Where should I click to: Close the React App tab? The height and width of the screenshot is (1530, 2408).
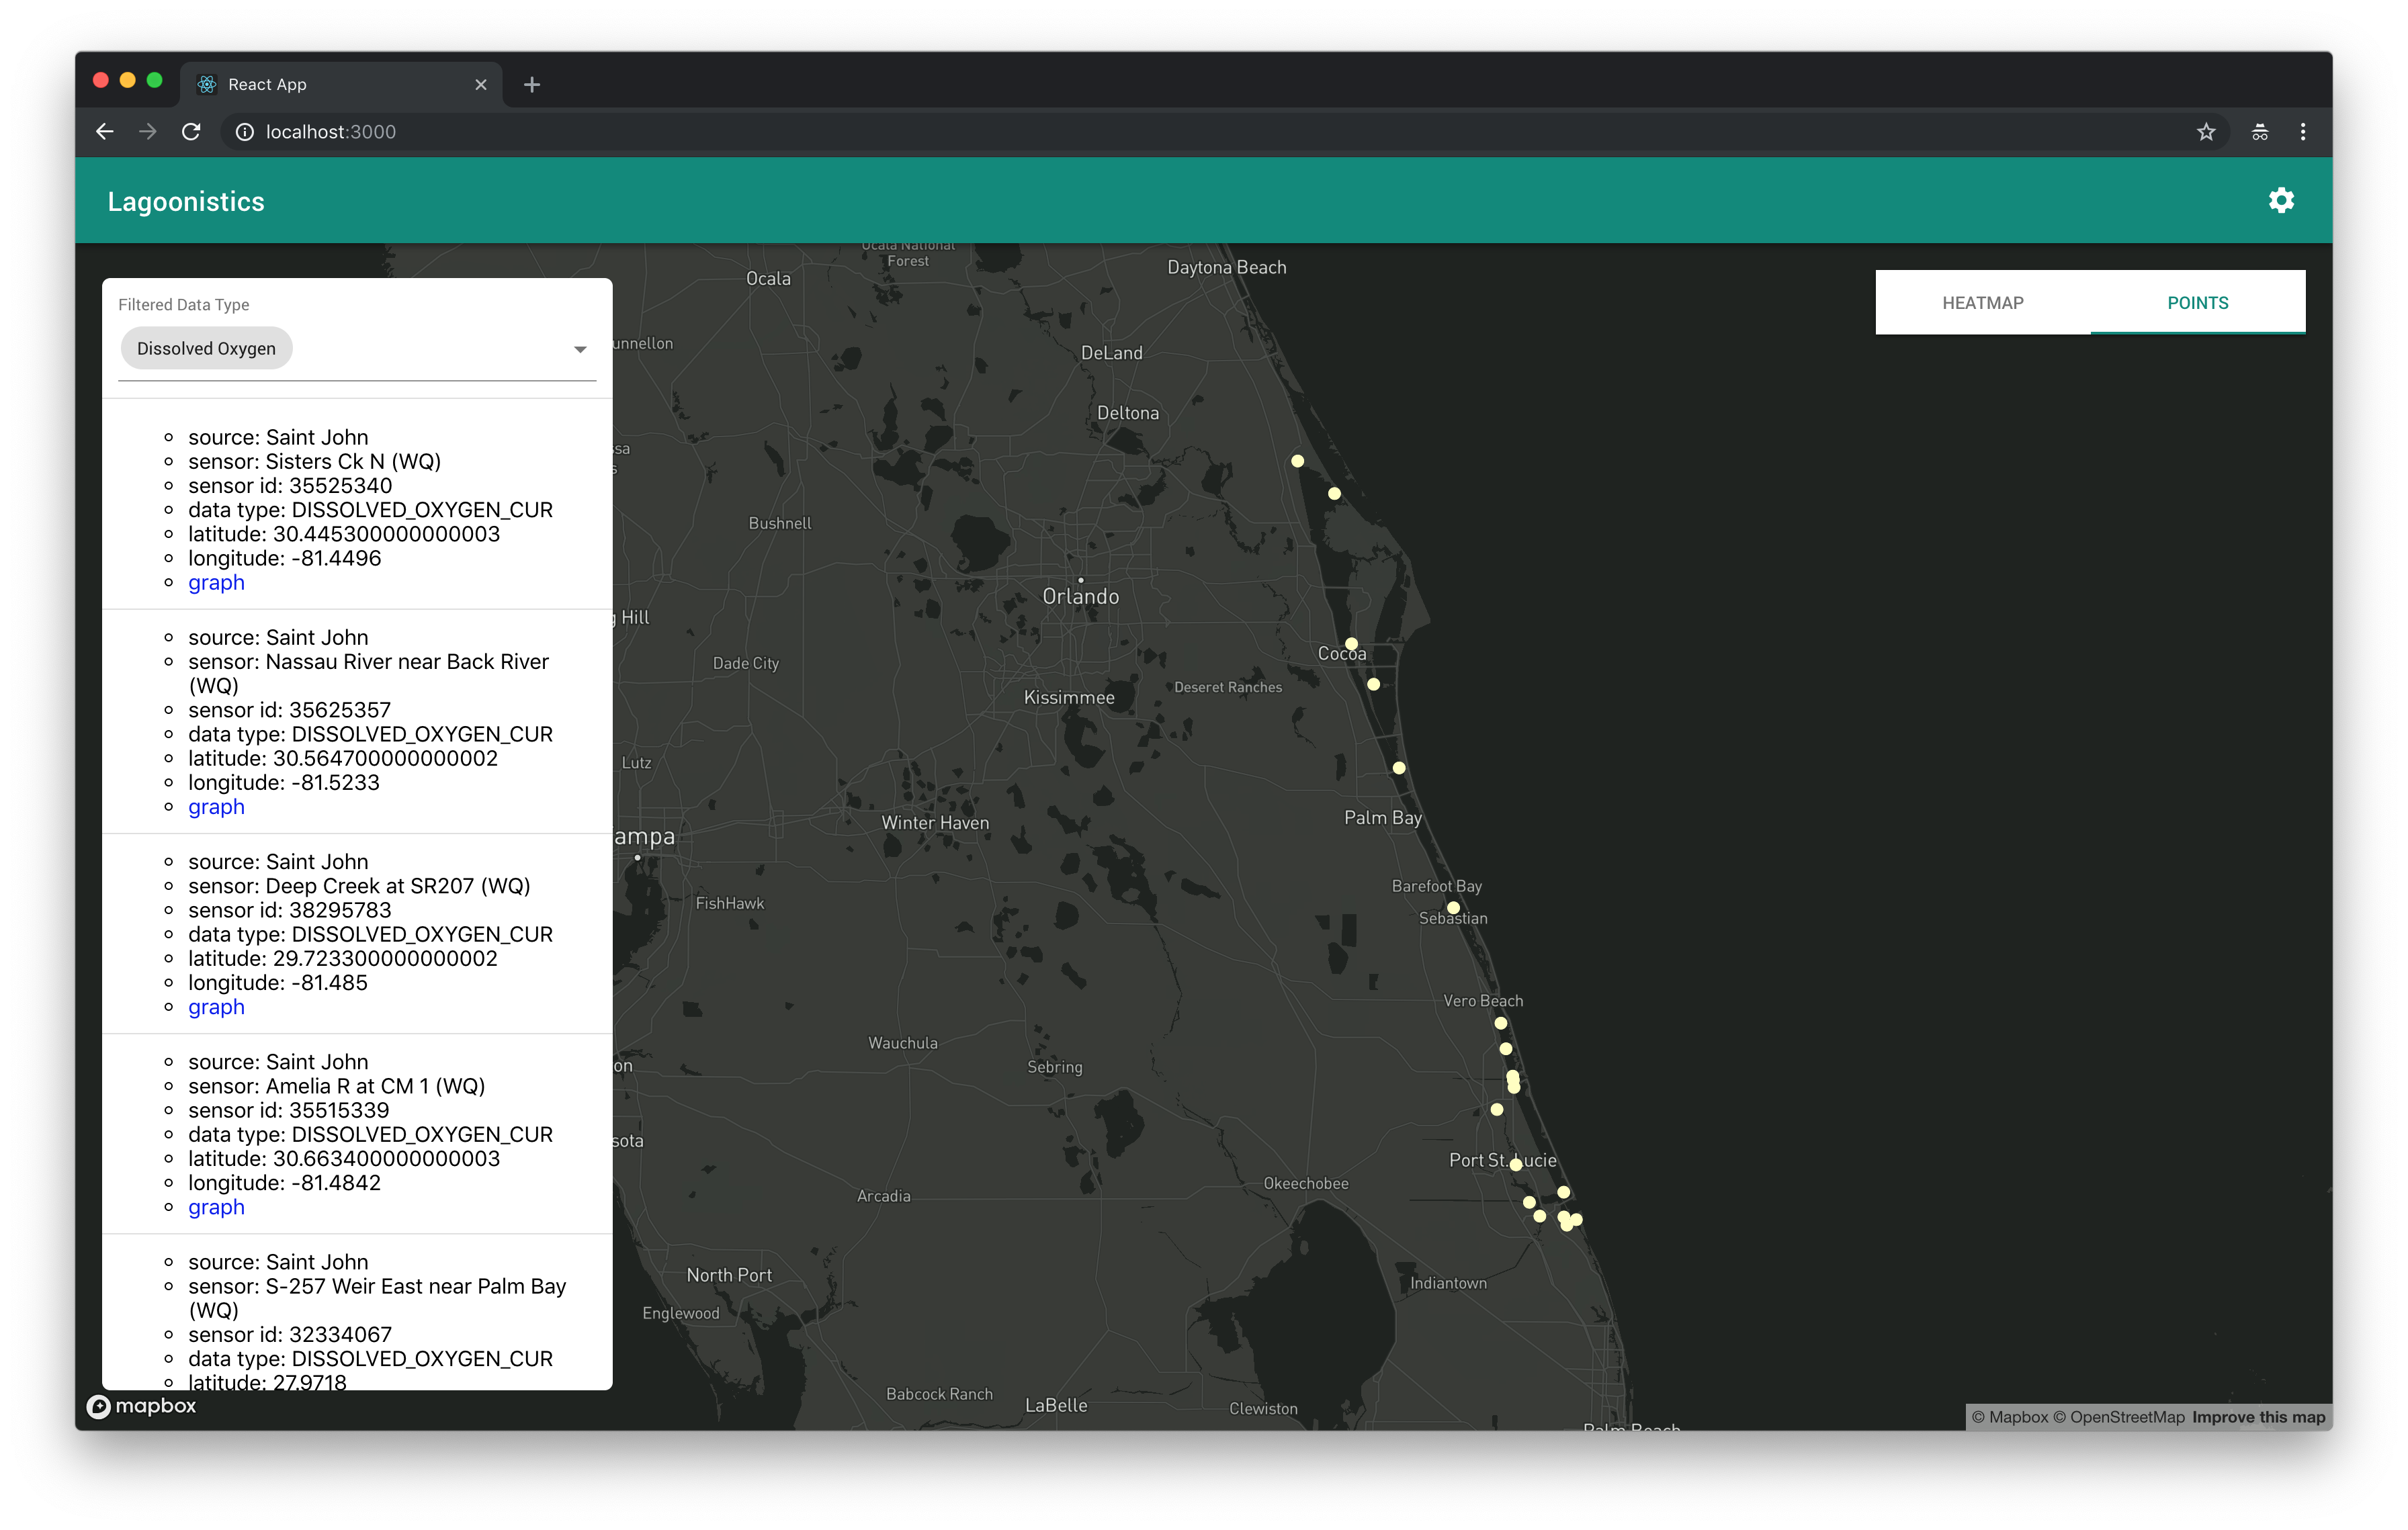481,85
